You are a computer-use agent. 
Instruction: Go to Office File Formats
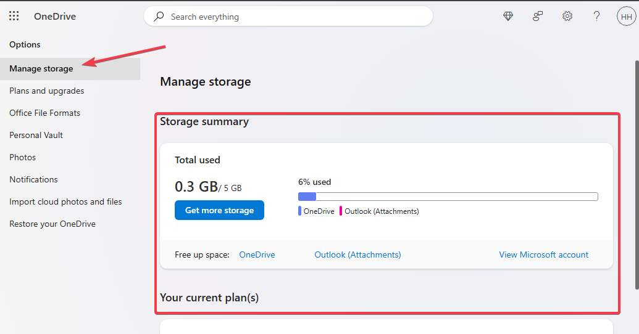[45, 113]
